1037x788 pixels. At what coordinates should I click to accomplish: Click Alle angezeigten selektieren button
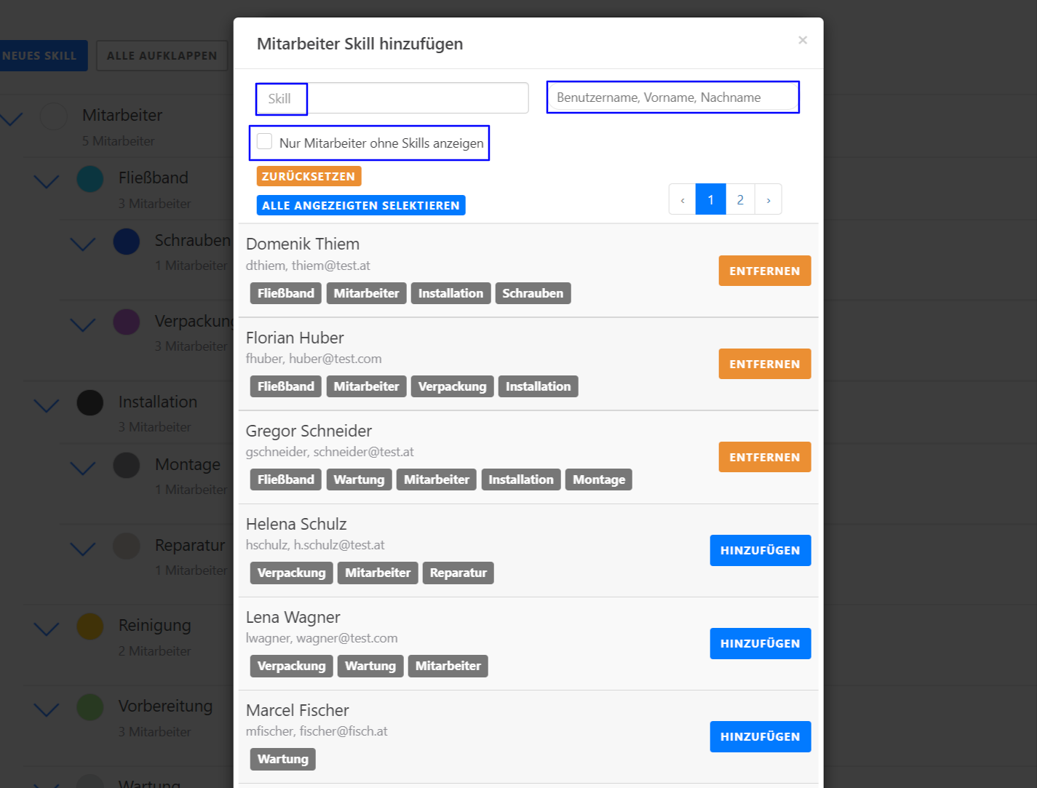[x=361, y=205]
